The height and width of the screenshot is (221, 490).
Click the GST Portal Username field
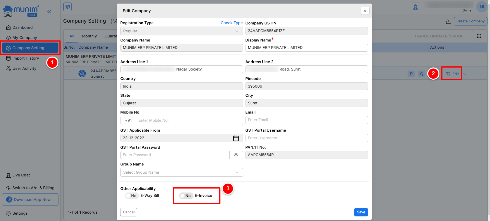(x=307, y=138)
